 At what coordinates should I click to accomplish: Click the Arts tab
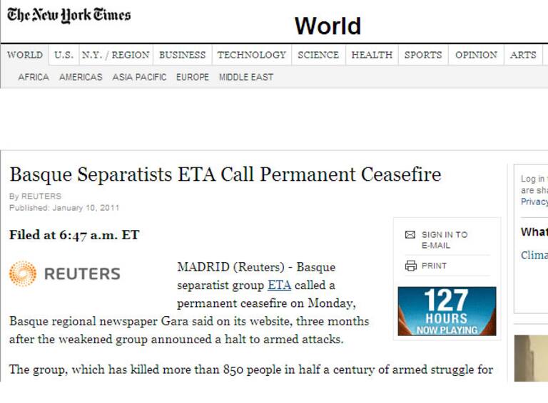(523, 55)
